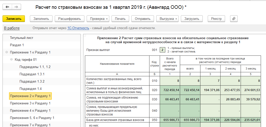Collapse the Приложение 1 к Разделу 1 node
The width and height of the screenshot is (266, 127).
(x=6, y=52)
